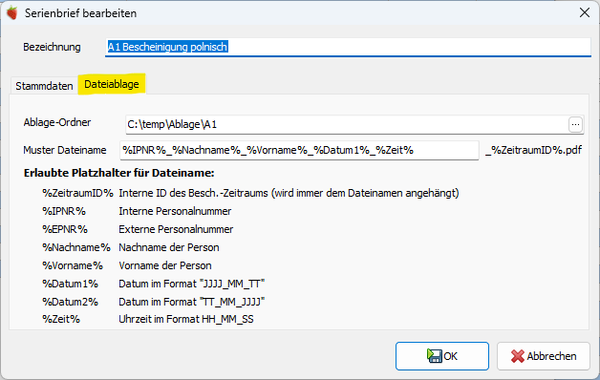This screenshot has width=600, height=380.
Task: Click the Muster Dateiname label
Action: (x=65, y=150)
